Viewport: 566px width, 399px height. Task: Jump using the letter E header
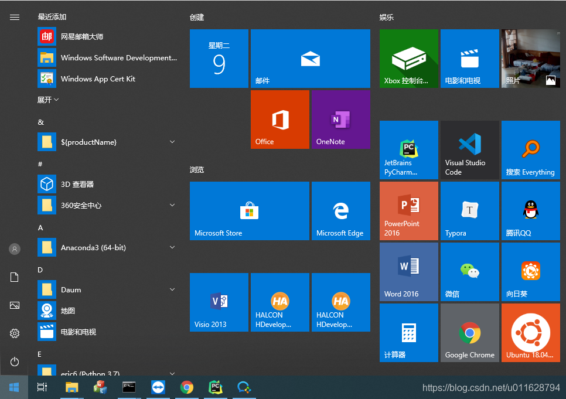39,354
